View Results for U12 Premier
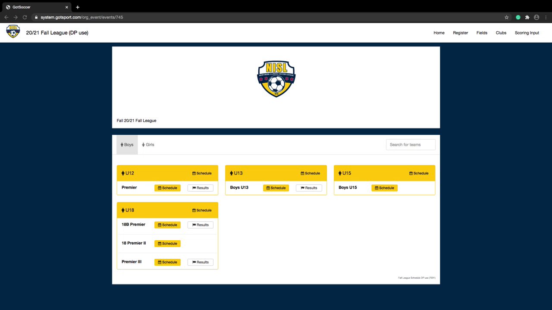552x310 pixels. [x=201, y=188]
